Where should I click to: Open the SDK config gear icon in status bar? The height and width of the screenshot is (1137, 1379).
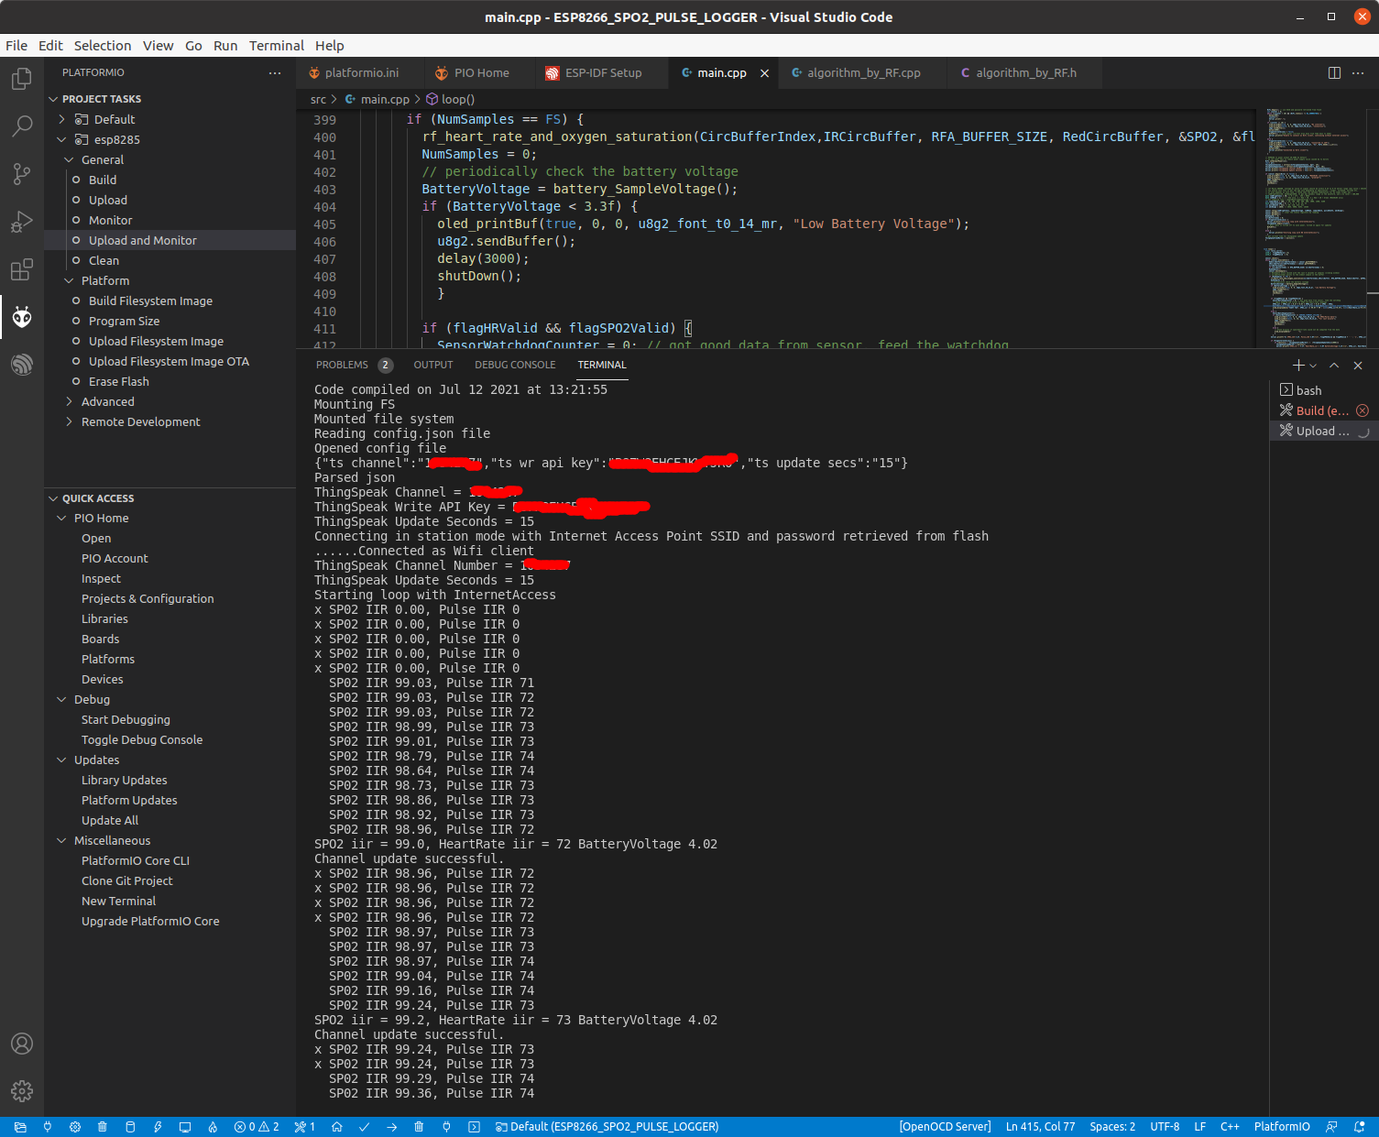pyautogui.click(x=75, y=1127)
